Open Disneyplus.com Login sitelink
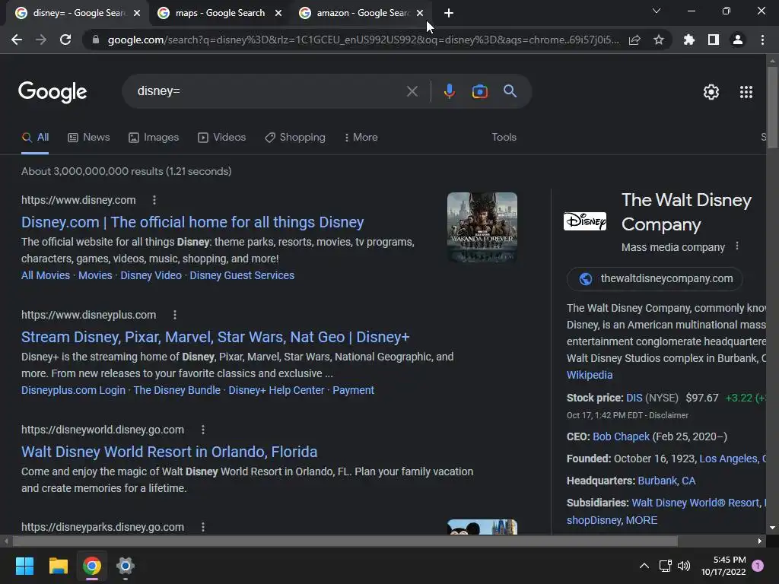This screenshot has height=584, width=779. point(73,390)
